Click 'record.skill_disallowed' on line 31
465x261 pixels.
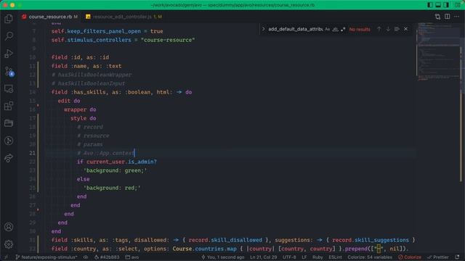pyautogui.click(x=225, y=240)
